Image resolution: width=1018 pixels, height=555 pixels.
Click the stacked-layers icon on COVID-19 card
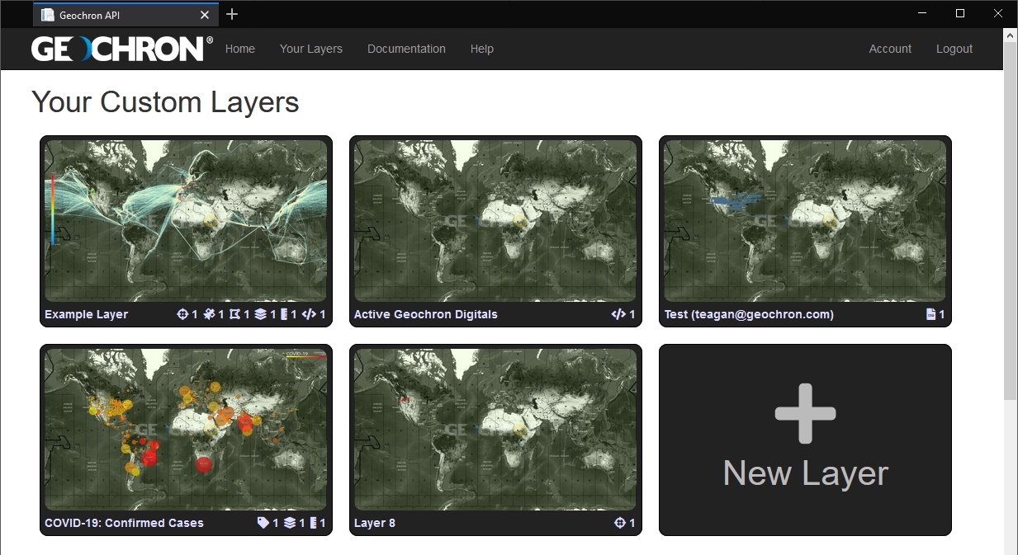[289, 523]
